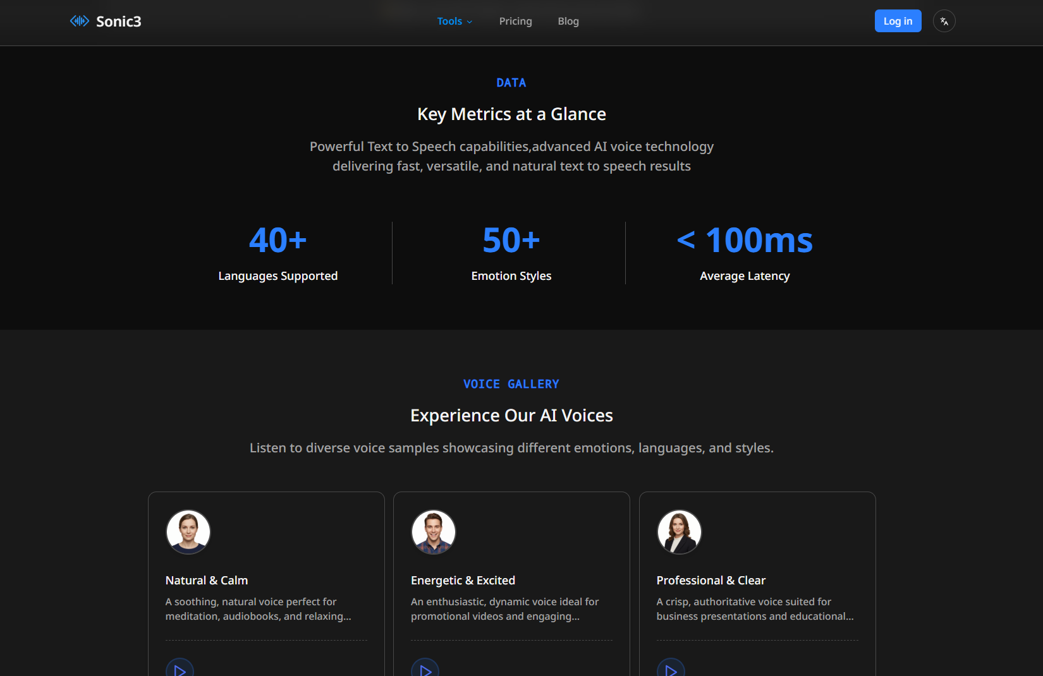Click the < 100ms latency metric
The height and width of the screenshot is (676, 1043).
[745, 240]
